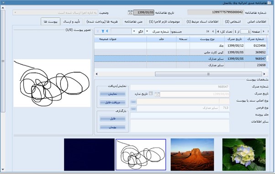
Task: Click ellipsis button next to نوع فرعی field
Action: coord(133,109)
